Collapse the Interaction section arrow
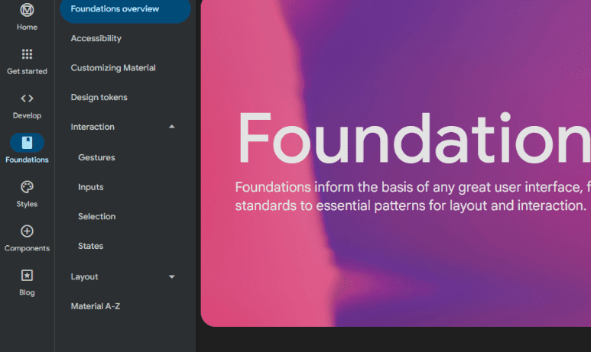 click(x=172, y=127)
